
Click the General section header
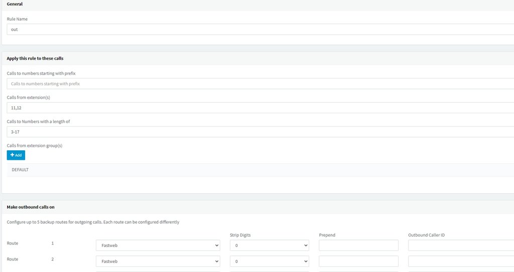15,4
